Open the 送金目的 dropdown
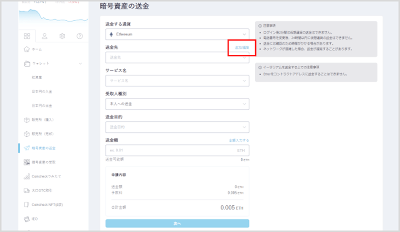Viewport: 400px width, 232px height. pyautogui.click(x=177, y=127)
